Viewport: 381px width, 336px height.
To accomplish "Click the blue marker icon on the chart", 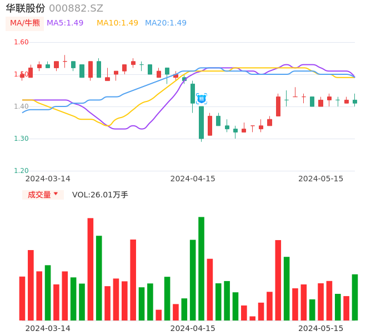I will (201, 99).
